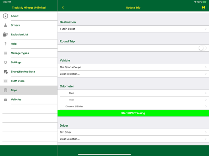
Task: Start GPS Tracking with the green button
Action: click(133, 113)
